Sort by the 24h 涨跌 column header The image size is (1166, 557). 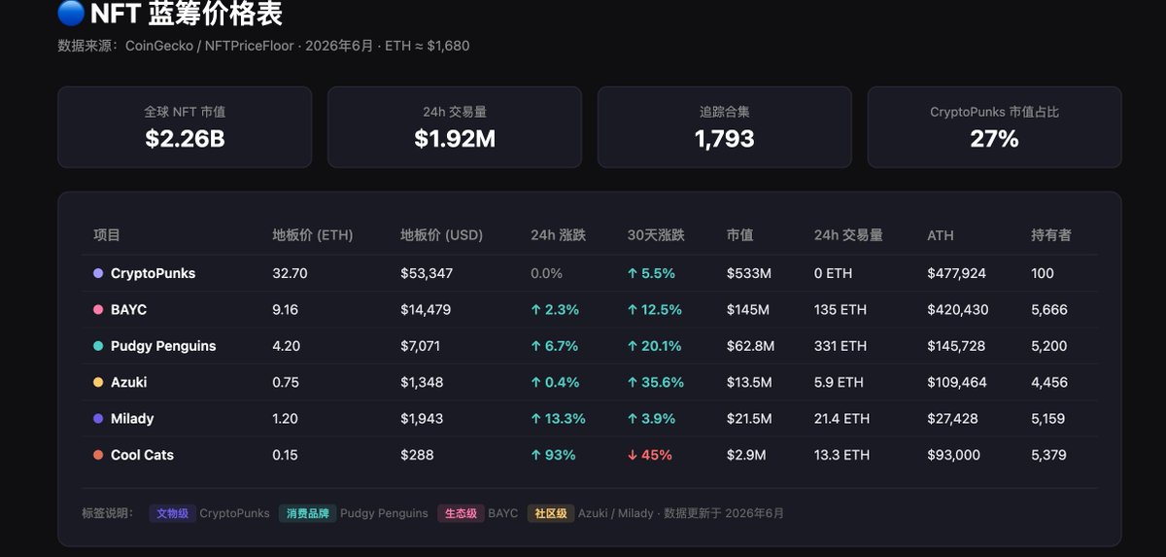[x=558, y=235]
